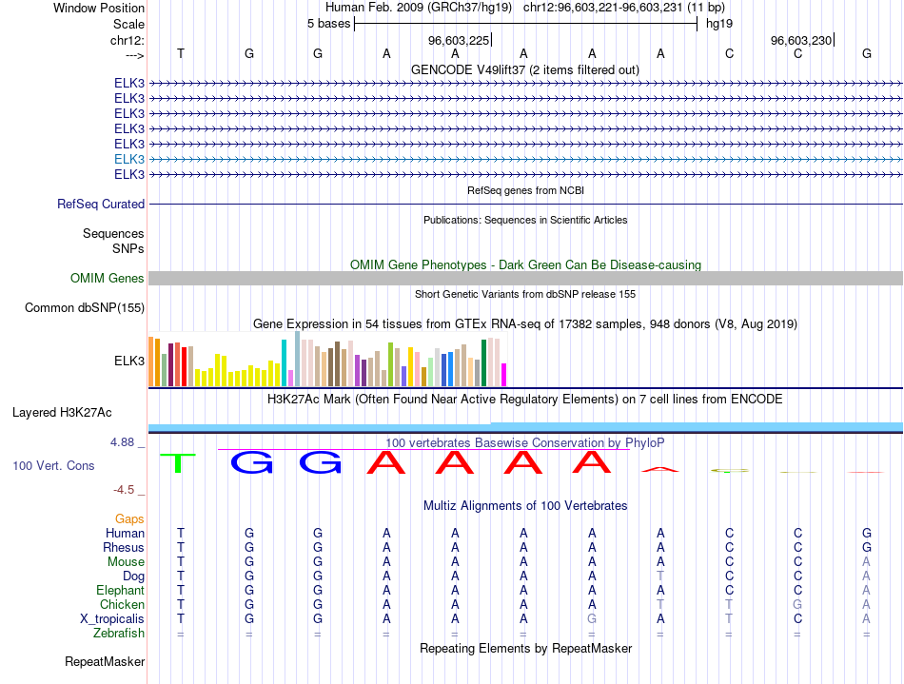Click the light-blue ELK3 transcript arrow line
904x684 pixels.
(x=526, y=160)
